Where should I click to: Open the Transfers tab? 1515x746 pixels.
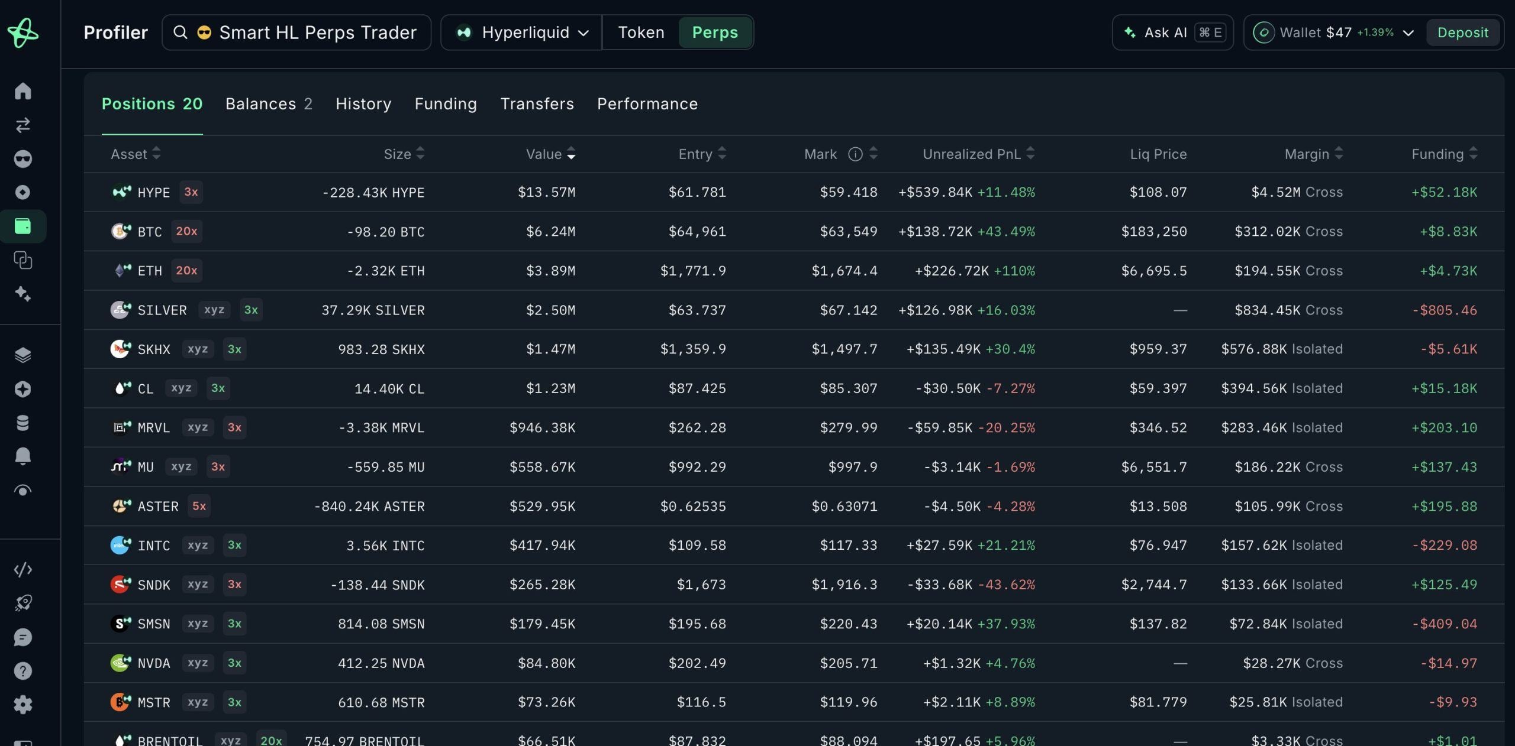click(x=537, y=104)
